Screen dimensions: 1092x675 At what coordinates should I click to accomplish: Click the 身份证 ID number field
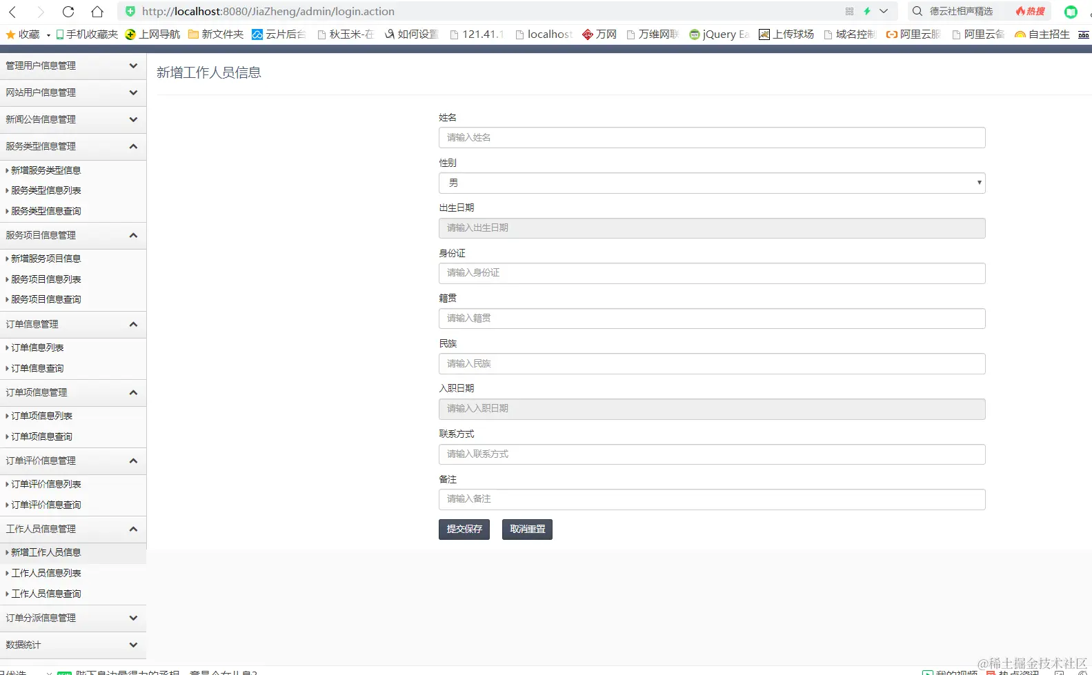712,273
